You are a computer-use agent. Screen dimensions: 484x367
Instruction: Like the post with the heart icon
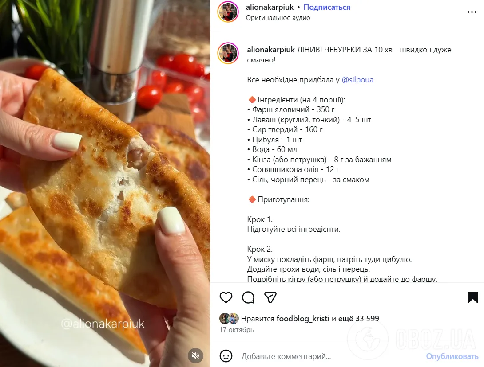[226, 297]
